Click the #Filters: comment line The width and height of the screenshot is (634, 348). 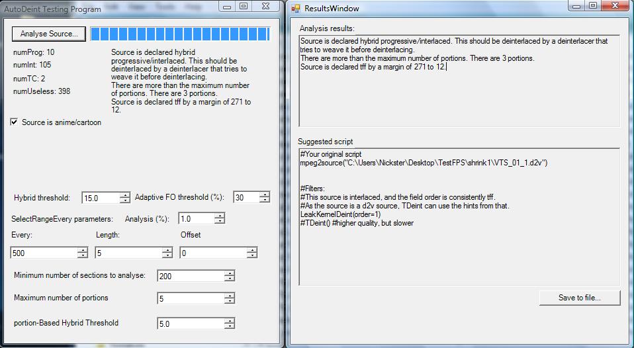tap(312, 189)
